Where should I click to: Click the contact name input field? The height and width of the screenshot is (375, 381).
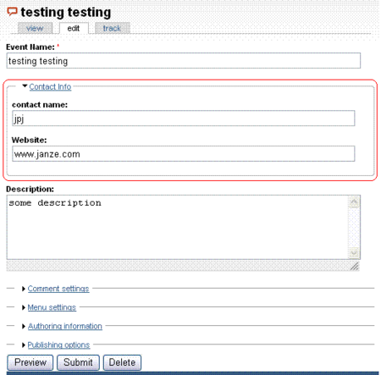(x=184, y=119)
